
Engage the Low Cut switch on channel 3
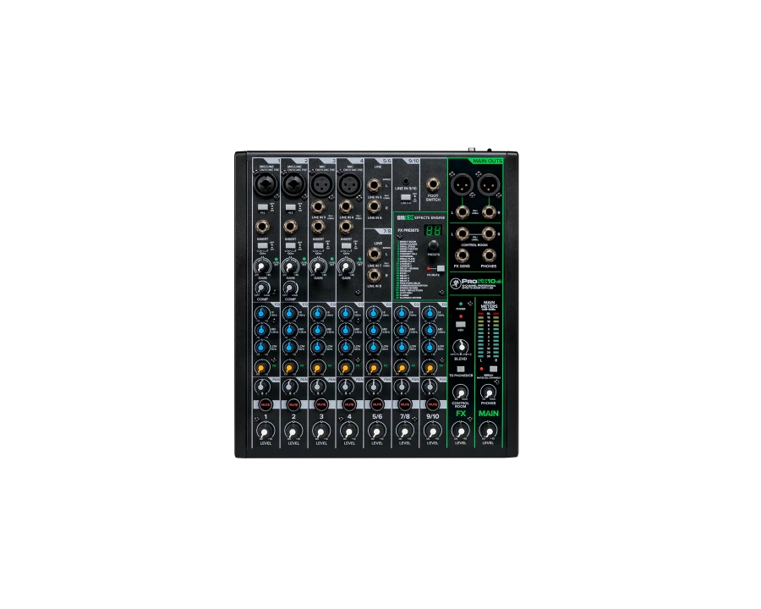pos(320,245)
